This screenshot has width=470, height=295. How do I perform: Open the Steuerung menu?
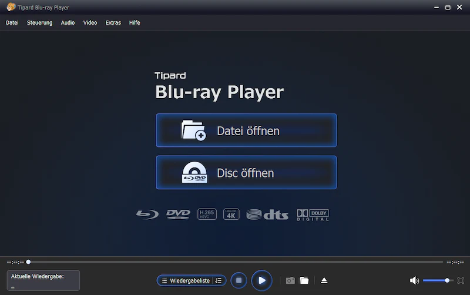39,23
